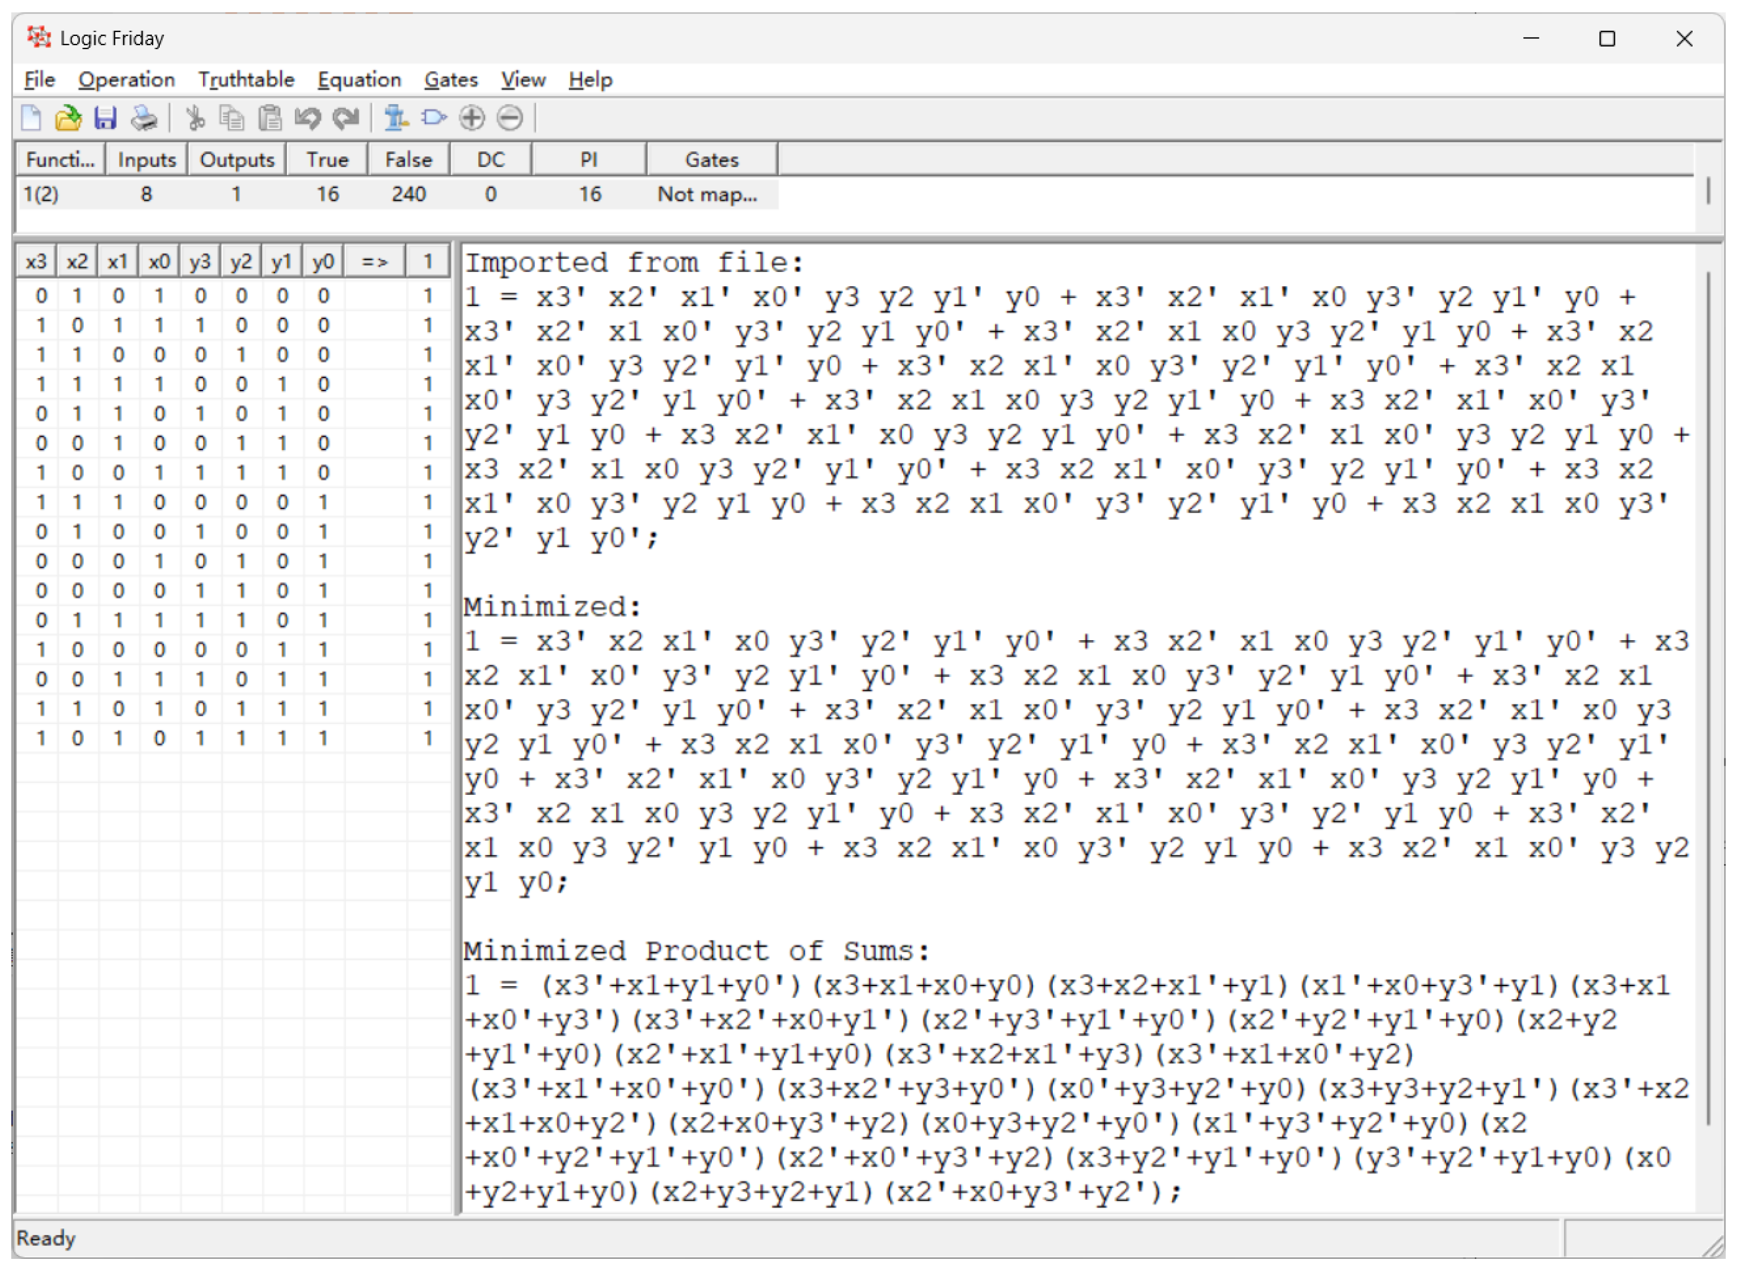
Task: Copy the selected text
Action: [232, 118]
